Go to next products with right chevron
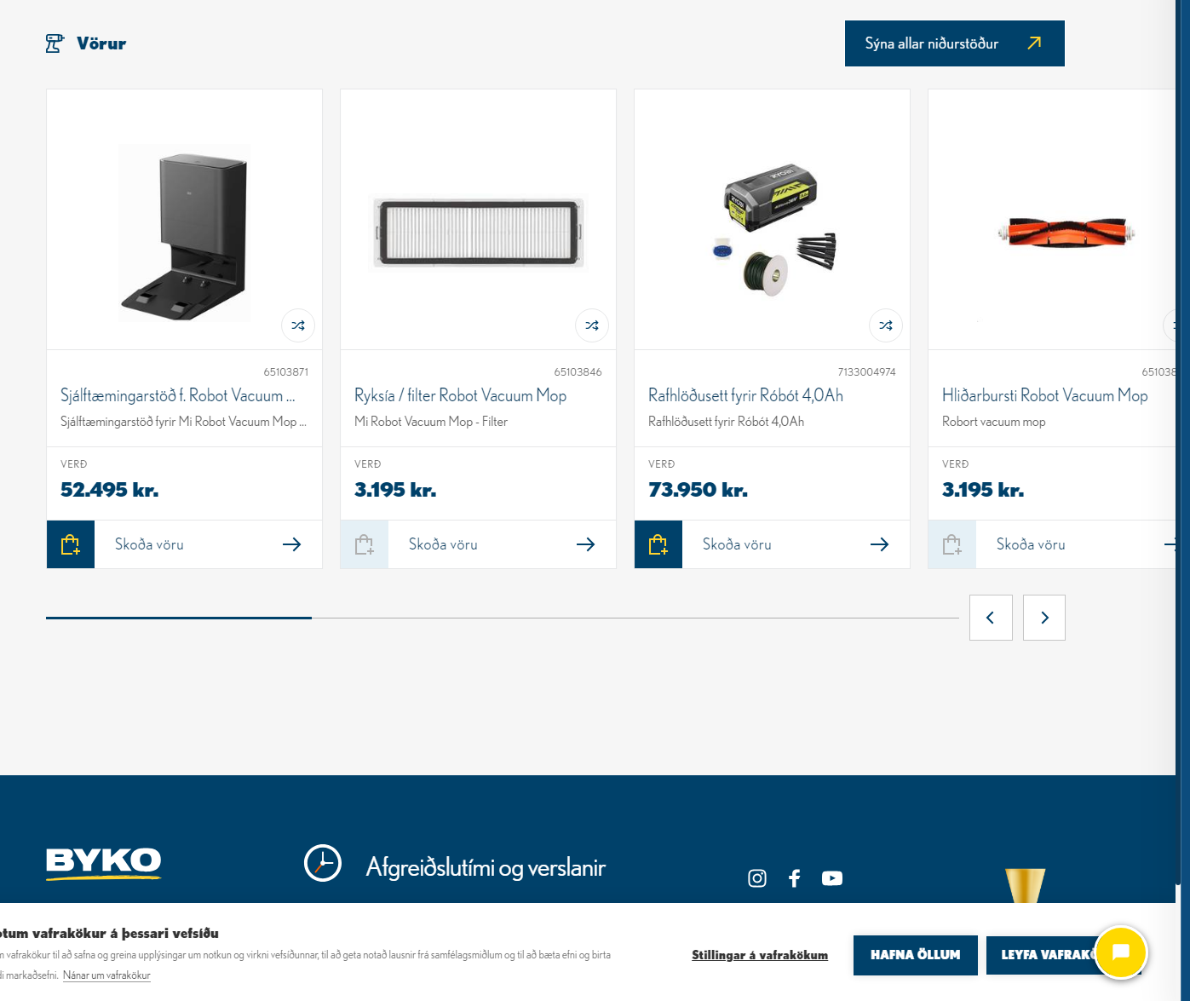Screen dimensions: 1190x1001 click(1044, 618)
